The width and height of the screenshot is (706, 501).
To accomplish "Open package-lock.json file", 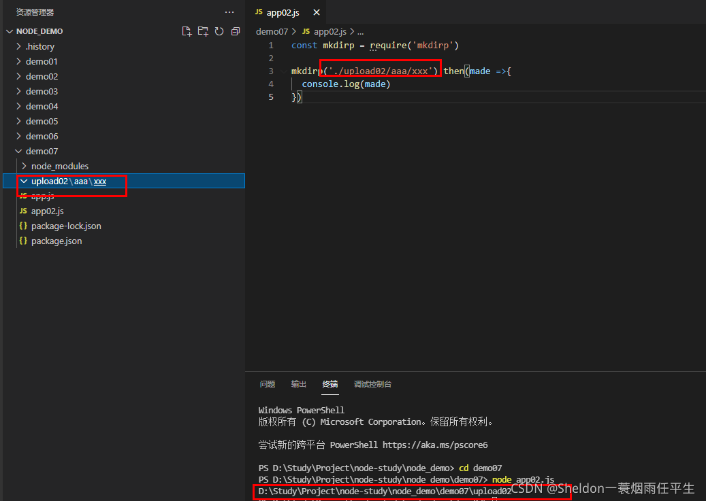I will click(66, 226).
